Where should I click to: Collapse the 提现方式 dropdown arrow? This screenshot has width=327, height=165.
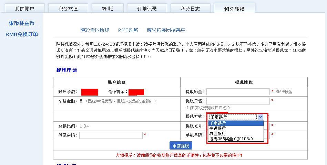(x=260, y=117)
